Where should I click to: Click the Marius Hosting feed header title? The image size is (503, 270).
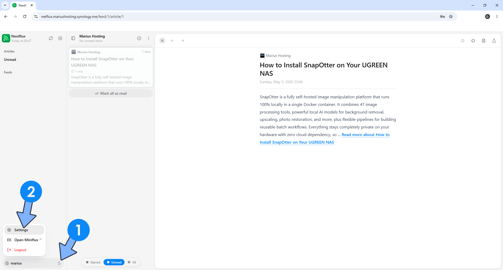(x=92, y=36)
